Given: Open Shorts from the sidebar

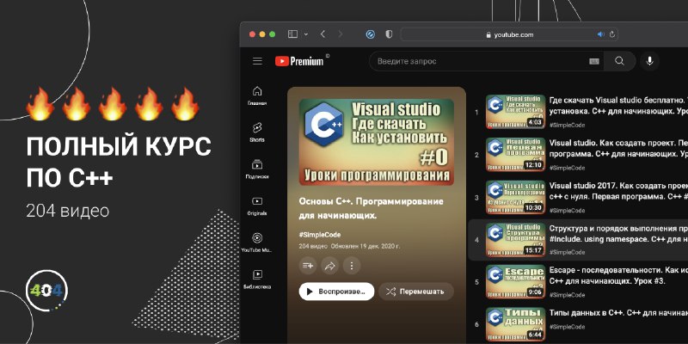Looking at the screenshot, I should click(x=257, y=132).
